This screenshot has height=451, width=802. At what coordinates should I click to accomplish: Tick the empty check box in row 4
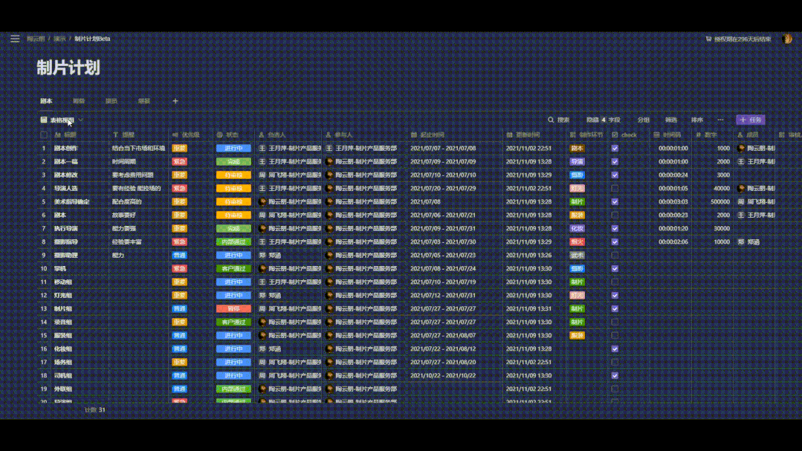pos(615,189)
